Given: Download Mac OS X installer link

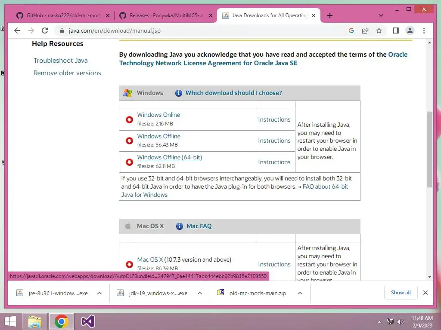Looking at the screenshot, I should click(x=150, y=260).
